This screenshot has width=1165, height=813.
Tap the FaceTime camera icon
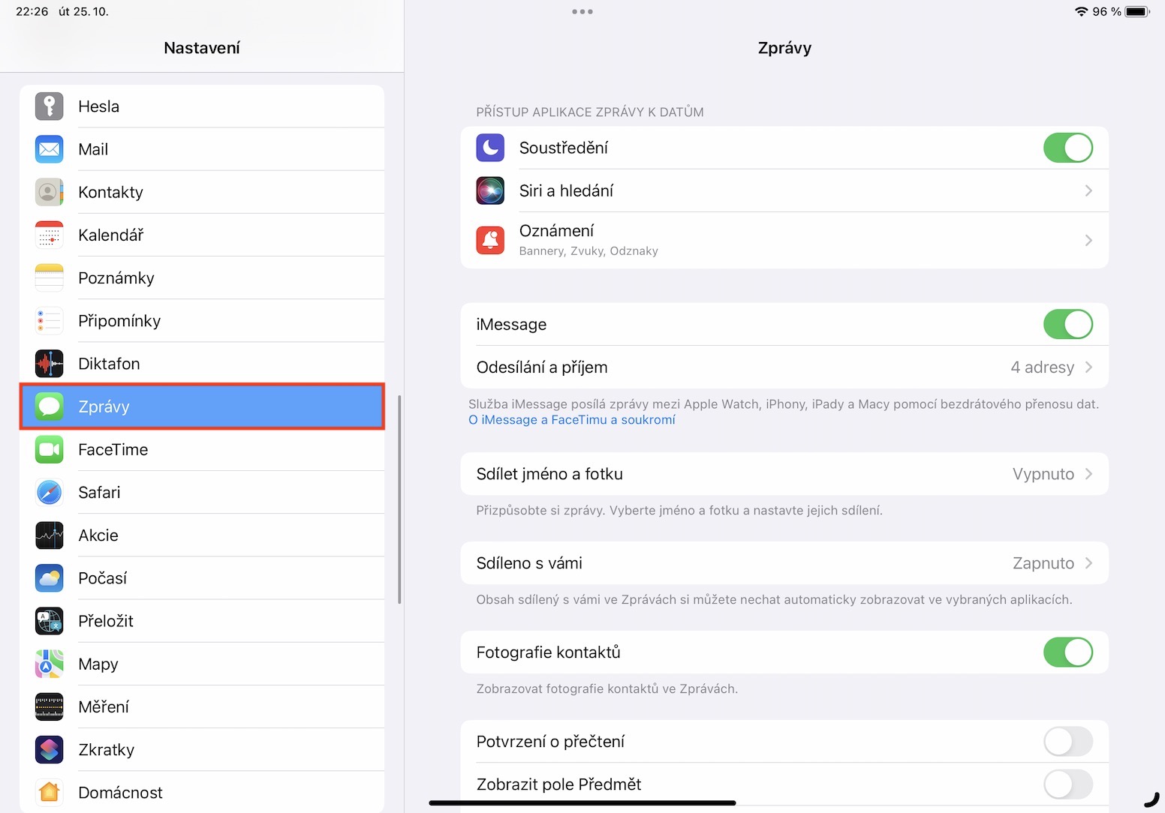coord(50,449)
